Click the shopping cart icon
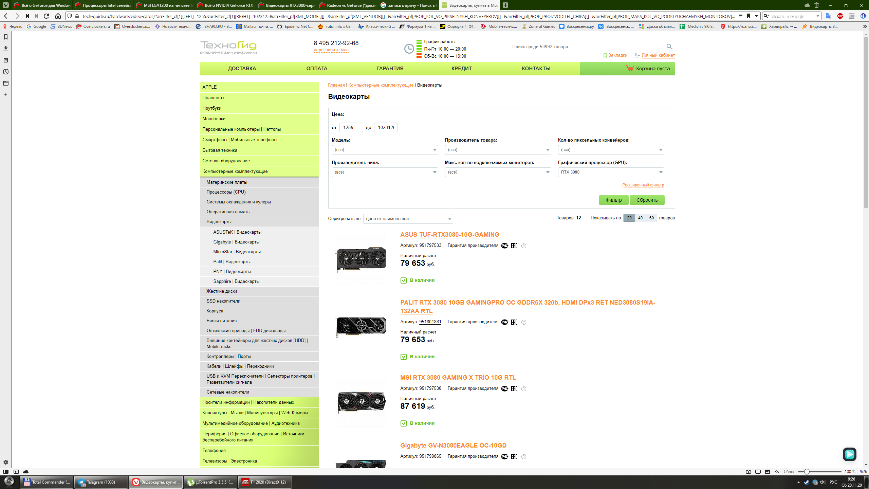869x489 pixels. pos(629,68)
